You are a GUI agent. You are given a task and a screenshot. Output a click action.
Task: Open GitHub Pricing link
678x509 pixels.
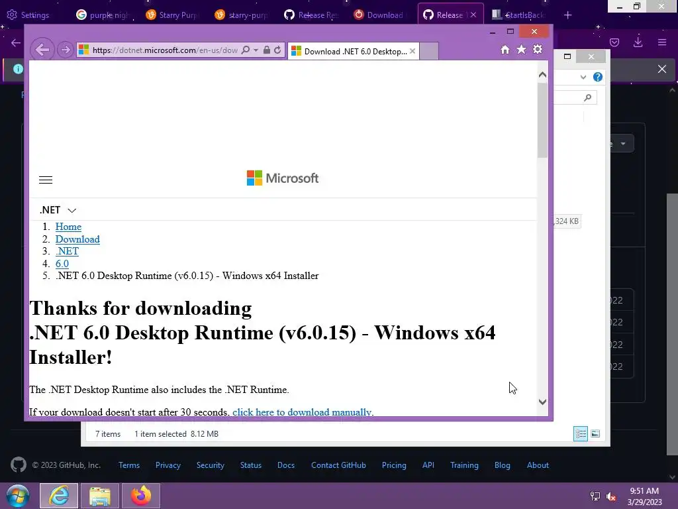click(394, 465)
